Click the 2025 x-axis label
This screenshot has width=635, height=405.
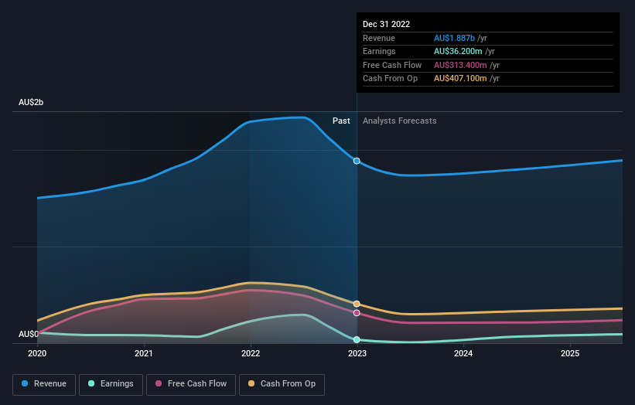pos(570,353)
